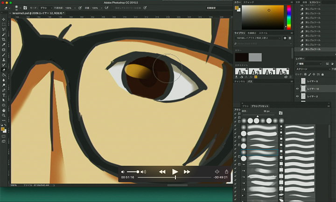Click the video progress scrubber
The image size is (336, 202).
[175, 177]
